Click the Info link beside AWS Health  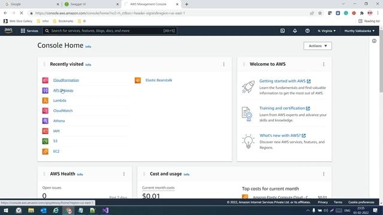[x=80, y=174]
